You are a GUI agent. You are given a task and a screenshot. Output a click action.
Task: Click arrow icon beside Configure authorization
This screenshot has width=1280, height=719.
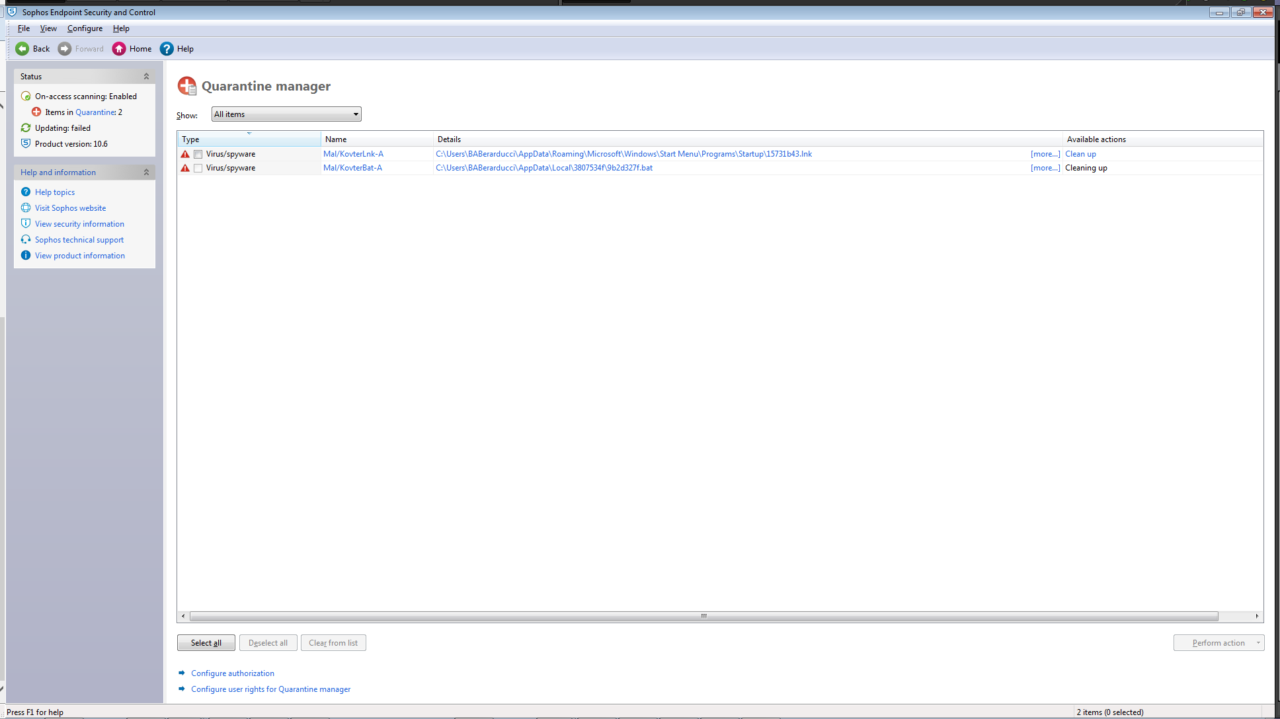click(x=182, y=673)
